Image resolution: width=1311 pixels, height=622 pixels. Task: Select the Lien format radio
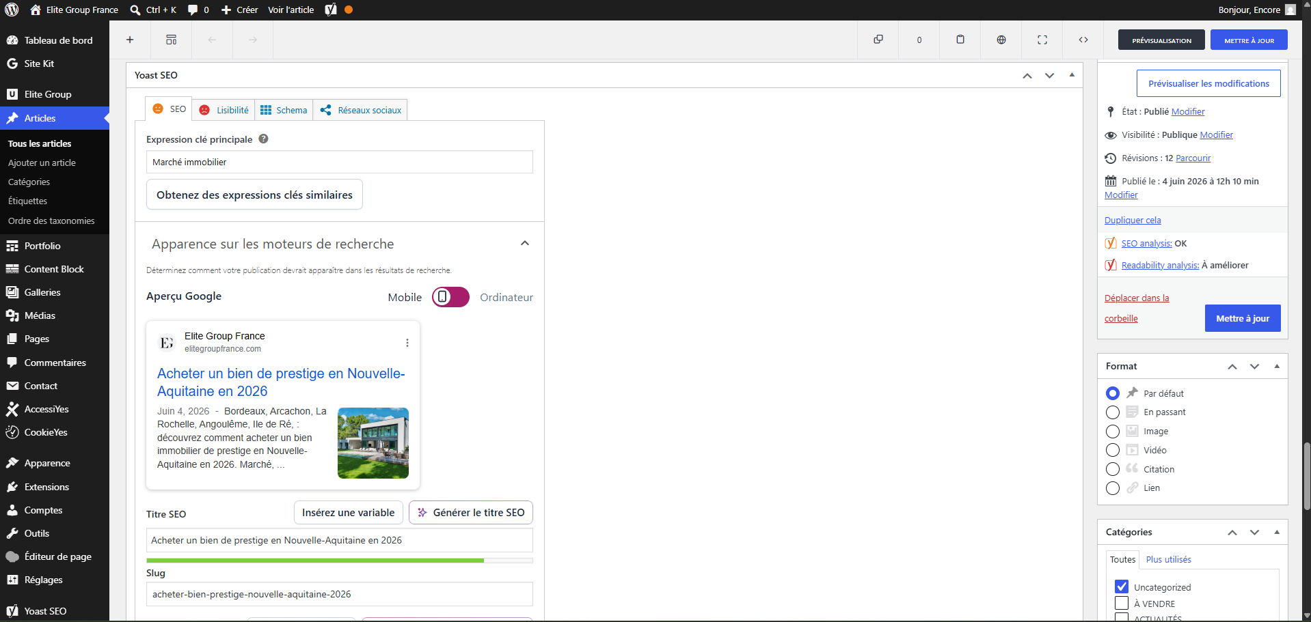(1113, 488)
